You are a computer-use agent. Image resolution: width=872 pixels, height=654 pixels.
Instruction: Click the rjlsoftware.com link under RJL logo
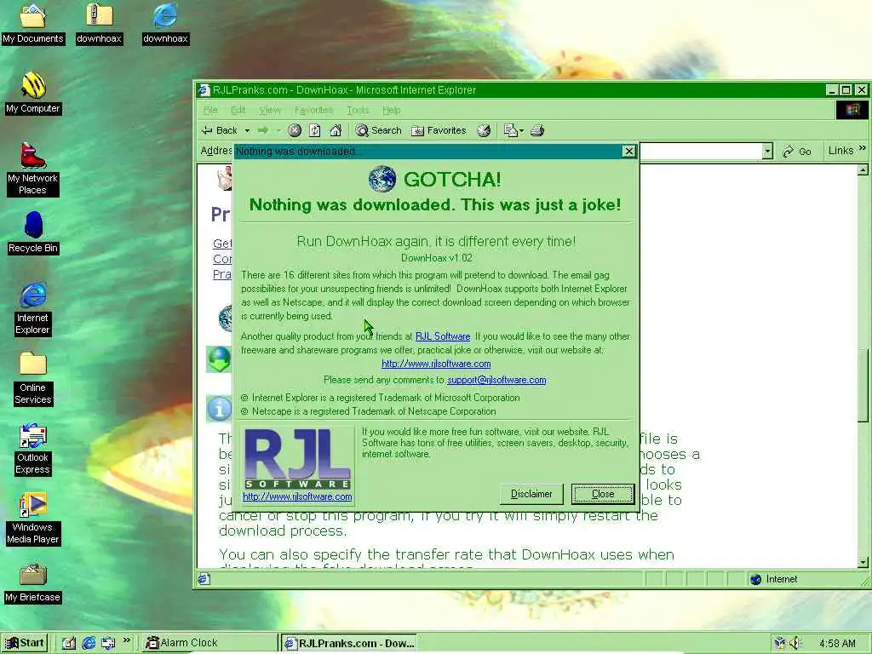[x=297, y=496]
